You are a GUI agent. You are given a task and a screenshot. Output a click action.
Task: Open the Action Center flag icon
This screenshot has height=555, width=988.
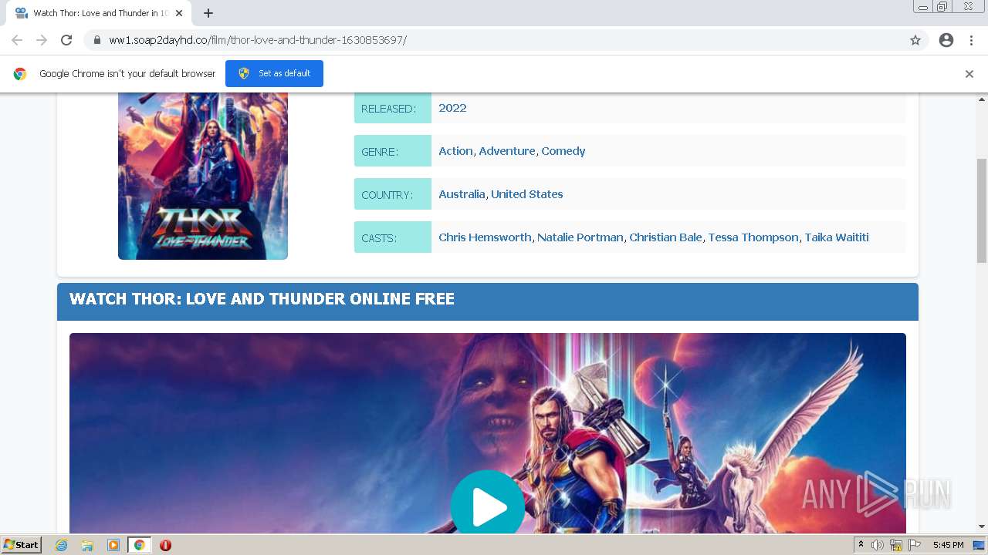[x=915, y=545]
